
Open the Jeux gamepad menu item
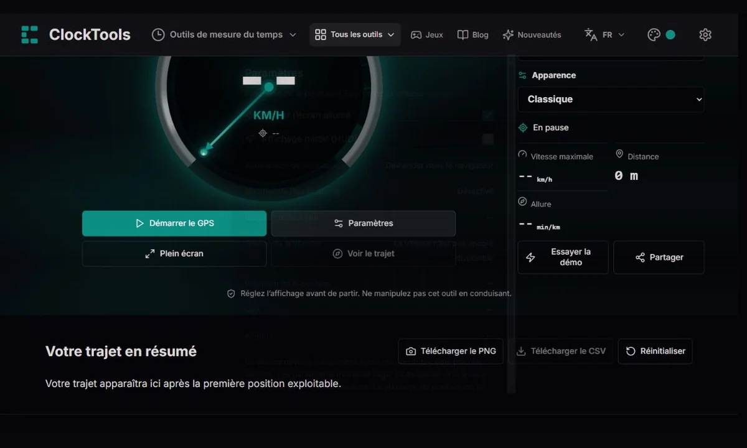tap(427, 35)
